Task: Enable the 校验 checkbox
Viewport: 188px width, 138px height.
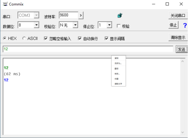Action: coord(119,26)
